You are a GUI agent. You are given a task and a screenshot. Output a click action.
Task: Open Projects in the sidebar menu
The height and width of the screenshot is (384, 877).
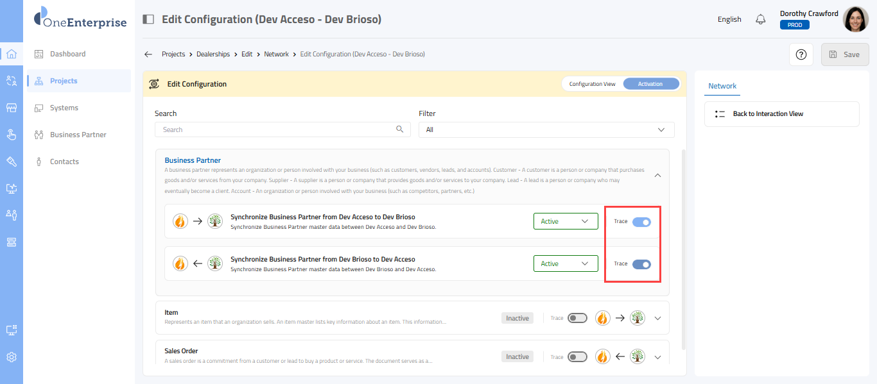pyautogui.click(x=64, y=81)
